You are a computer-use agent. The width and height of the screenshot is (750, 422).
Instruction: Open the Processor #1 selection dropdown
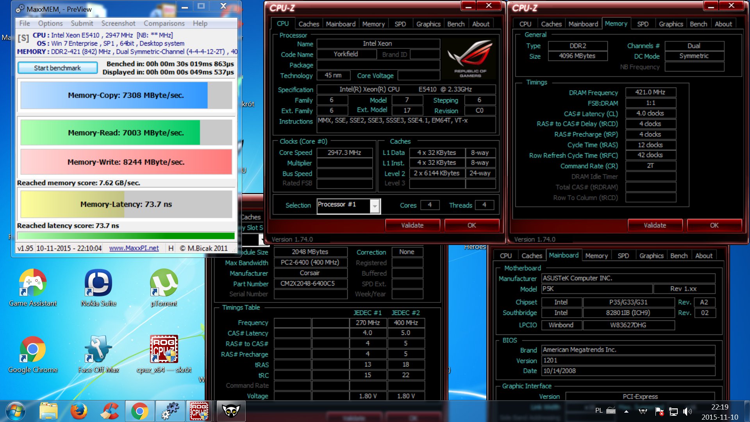[348, 206]
